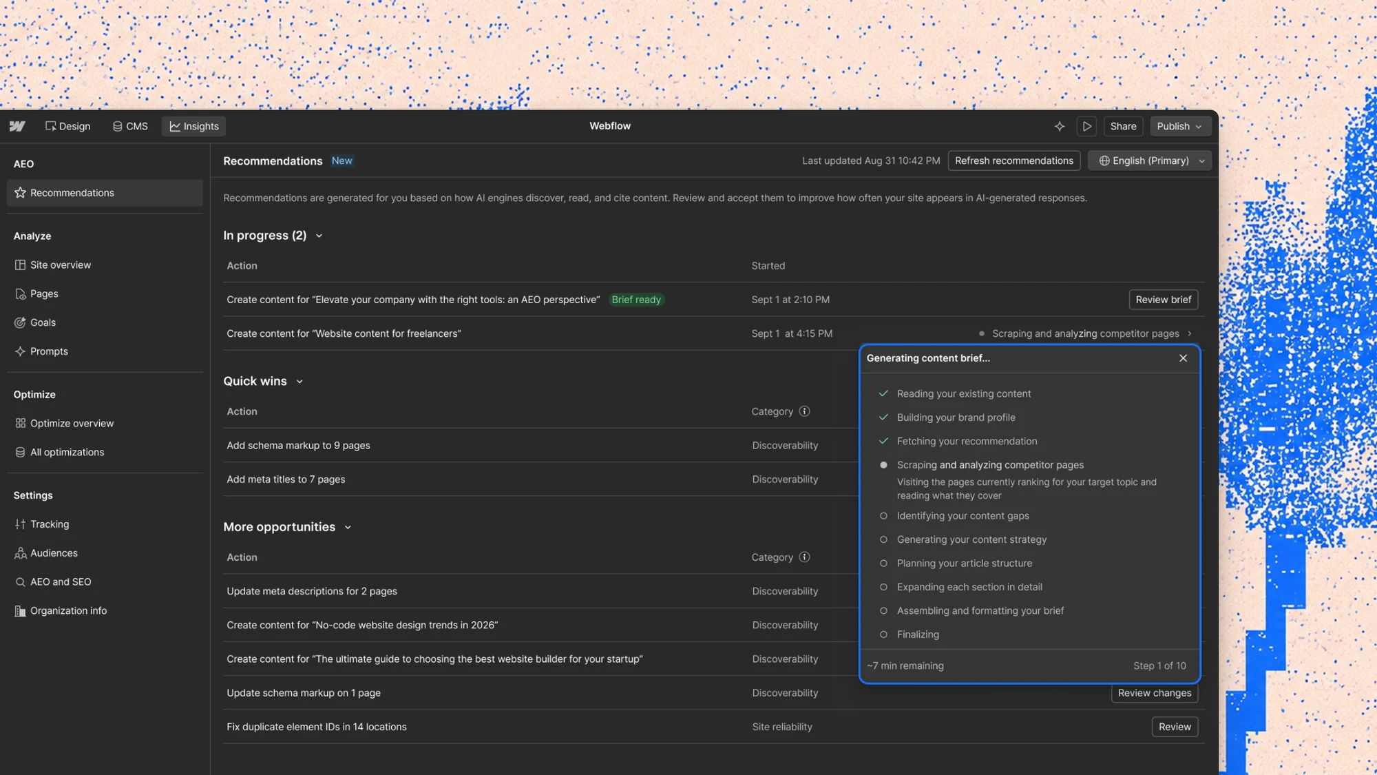The width and height of the screenshot is (1377, 775).
Task: Click the info icon beside Quick wins Category
Action: tap(804, 411)
